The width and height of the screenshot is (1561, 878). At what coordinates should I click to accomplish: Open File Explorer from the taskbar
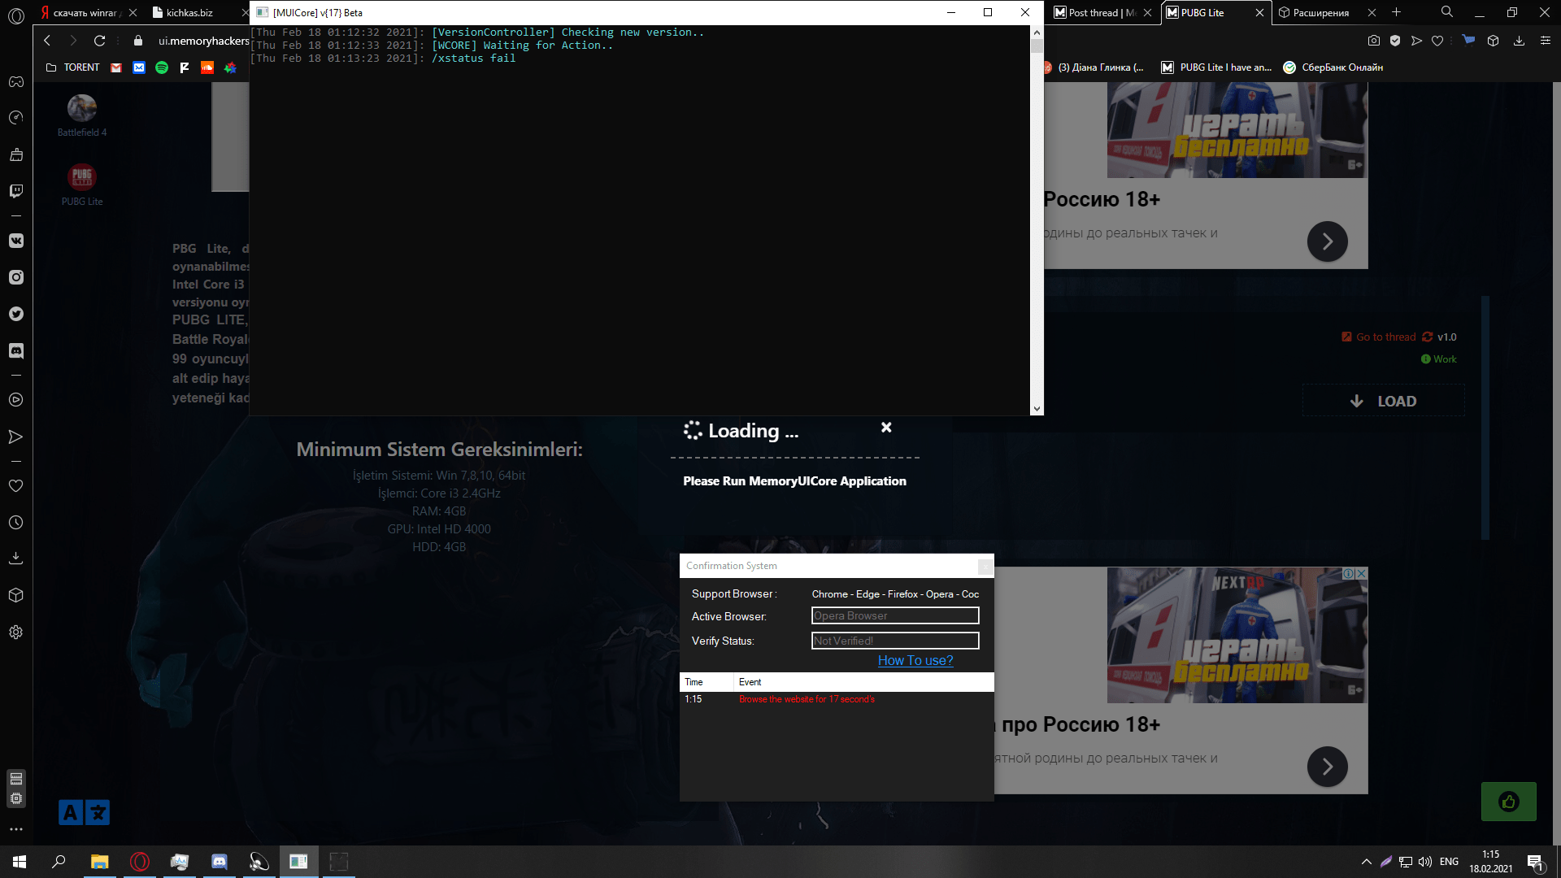(x=99, y=862)
